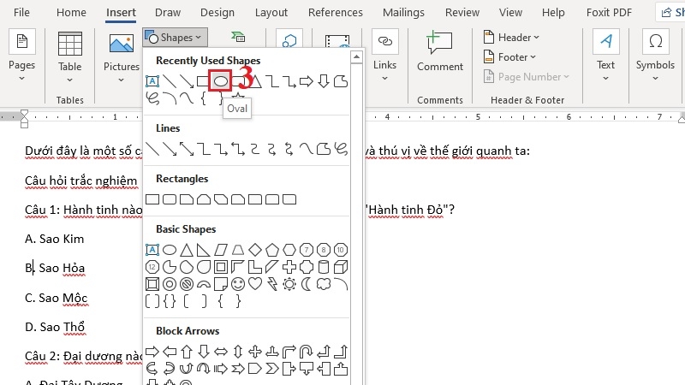This screenshot has width=685, height=385.
Task: Choose the Rounded Rectangle shape
Action: [170, 199]
